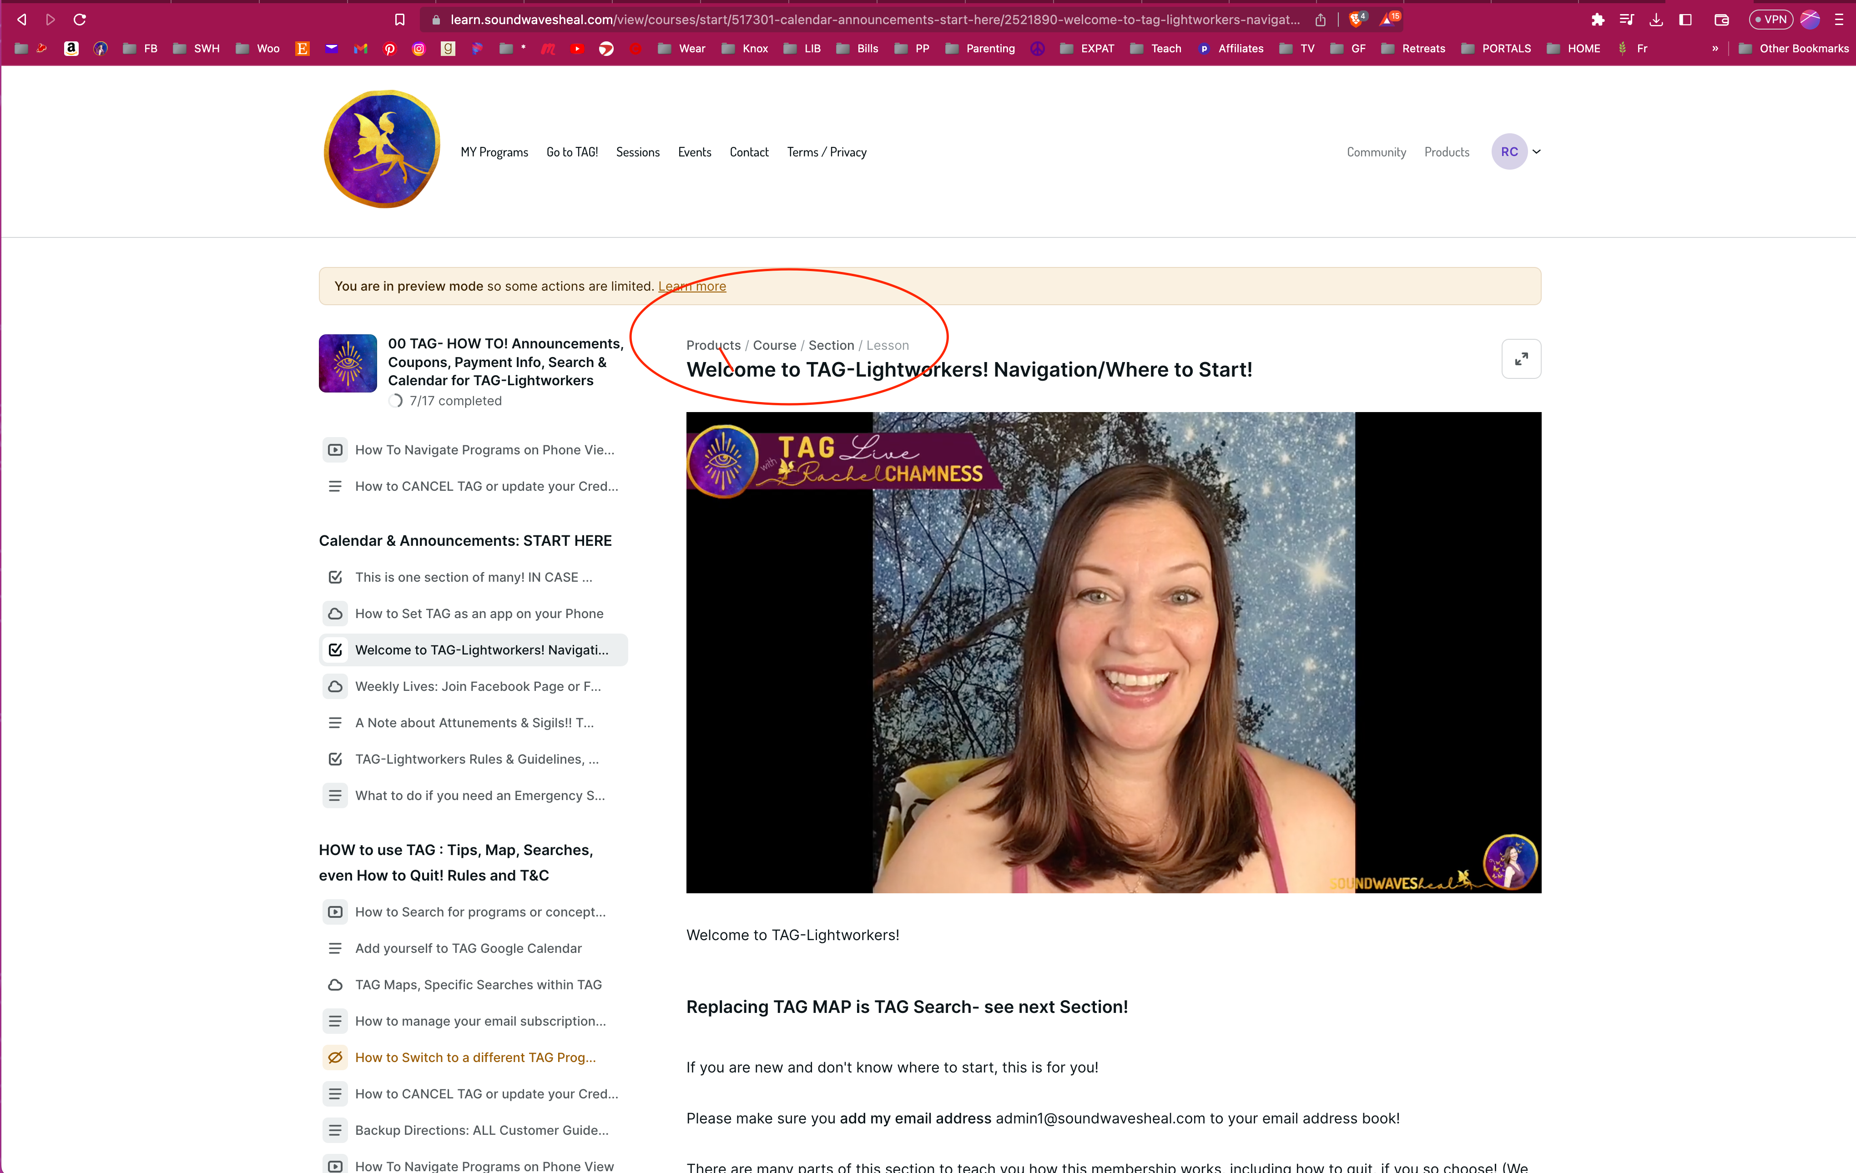Select checked lesson 'This is one section of many'

coord(473,577)
